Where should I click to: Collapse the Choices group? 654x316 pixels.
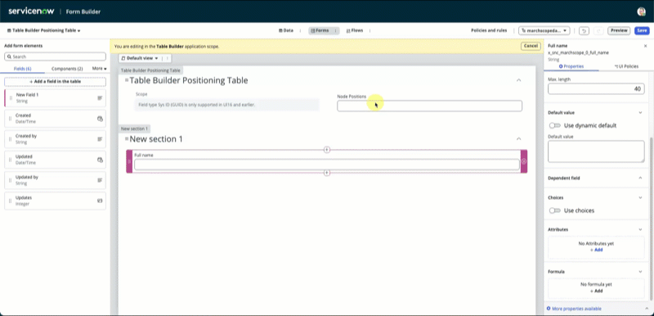coord(640,197)
